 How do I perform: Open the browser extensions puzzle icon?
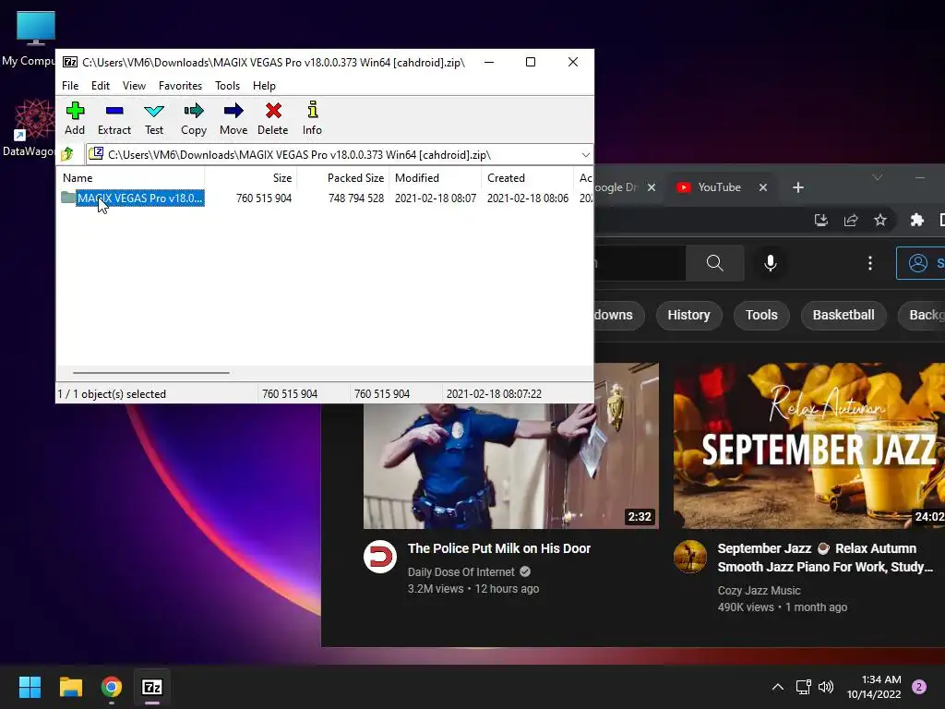916,220
